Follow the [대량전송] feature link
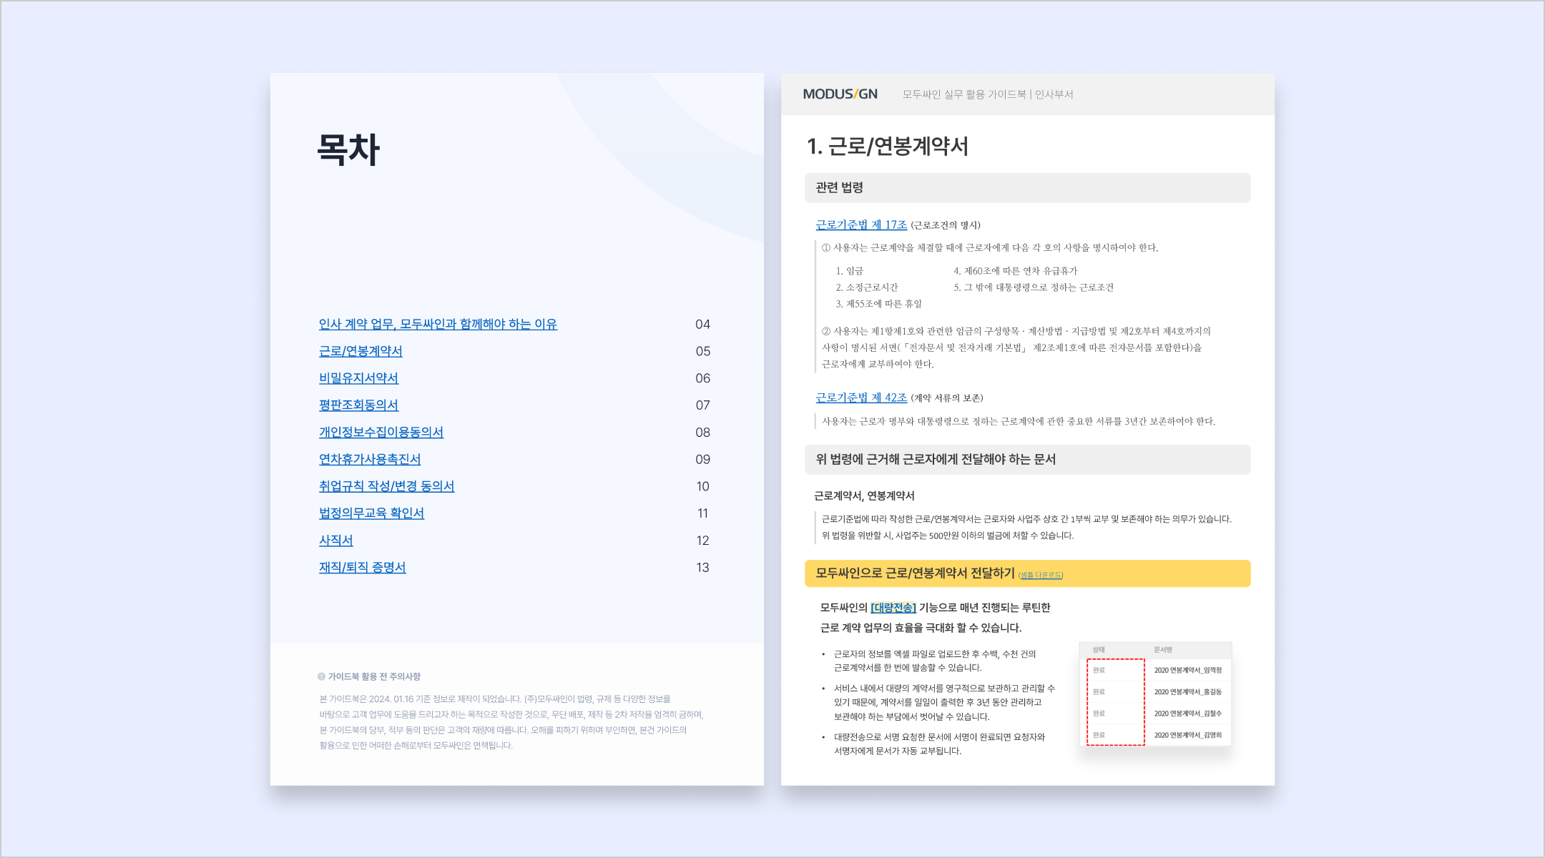Viewport: 1545px width, 858px height. (893, 608)
